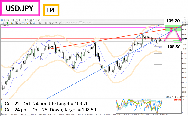Select the vertical bars drawing tool
Viewport: 188px width, 116px height.
46,23
